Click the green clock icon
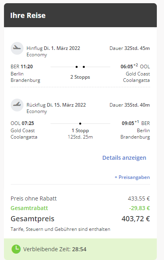This screenshot has width=164, height=260. click(x=16, y=249)
